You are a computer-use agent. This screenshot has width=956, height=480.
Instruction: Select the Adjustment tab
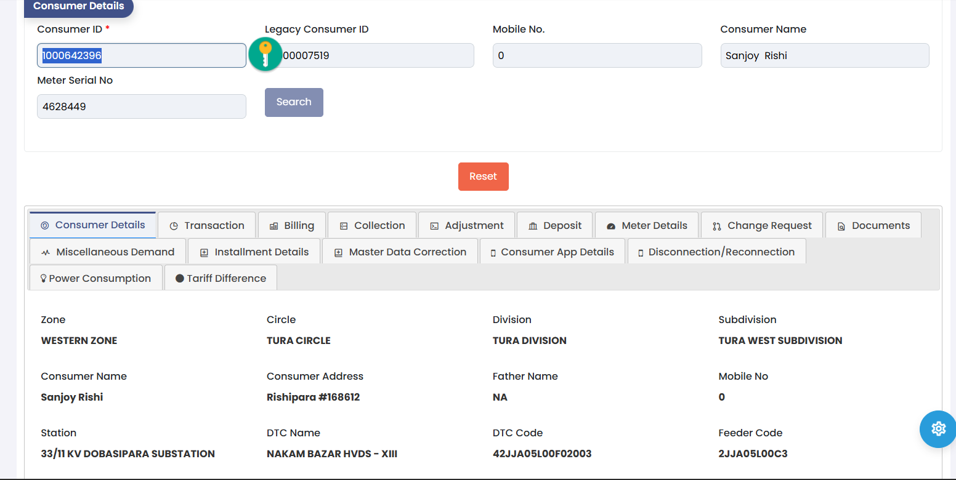(466, 225)
